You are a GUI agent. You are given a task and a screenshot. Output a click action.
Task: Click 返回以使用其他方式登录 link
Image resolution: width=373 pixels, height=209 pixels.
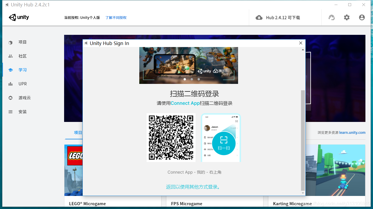pyautogui.click(x=194, y=187)
